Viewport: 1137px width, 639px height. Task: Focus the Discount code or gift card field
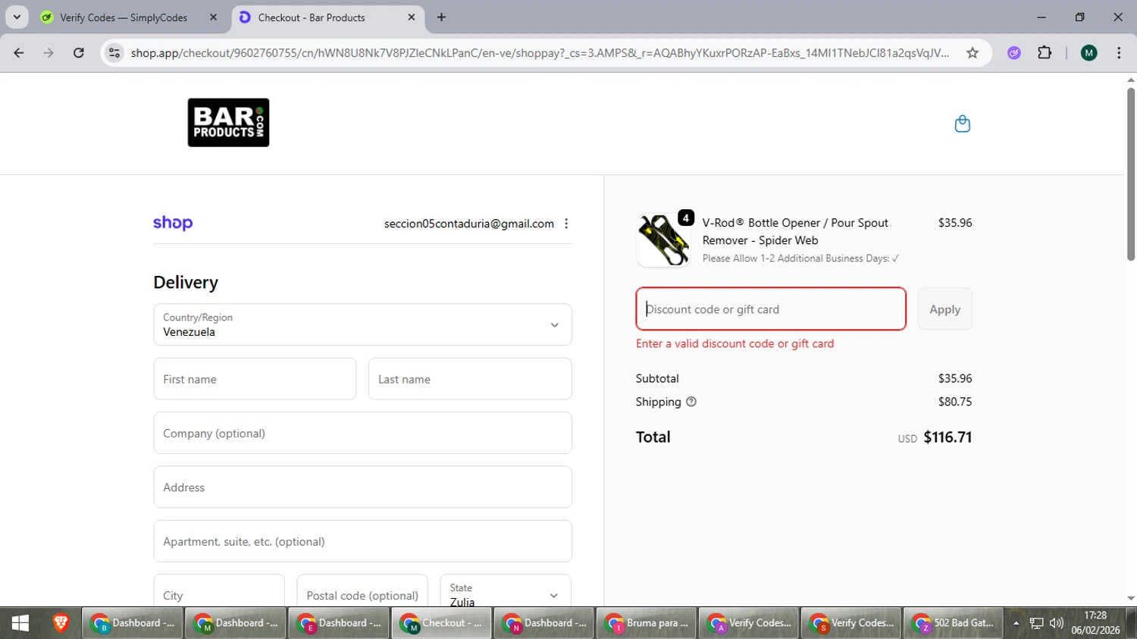[771, 309]
